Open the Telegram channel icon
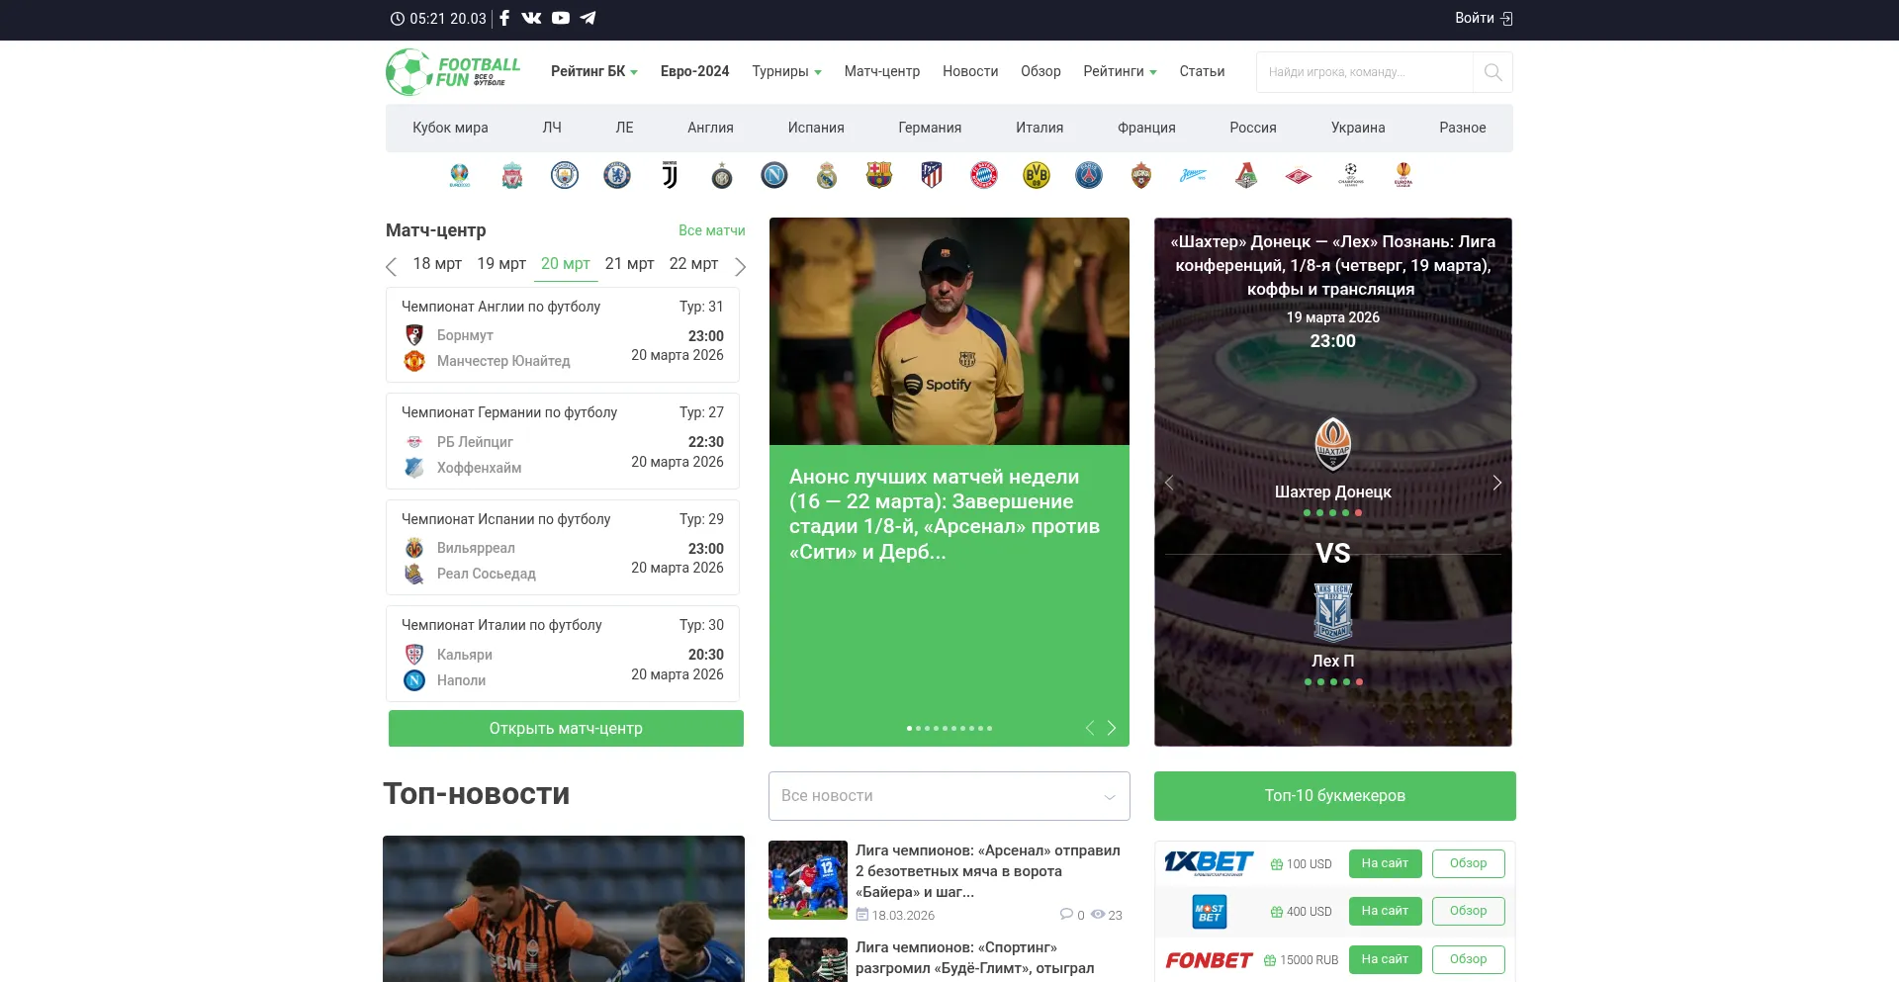 click(x=588, y=18)
